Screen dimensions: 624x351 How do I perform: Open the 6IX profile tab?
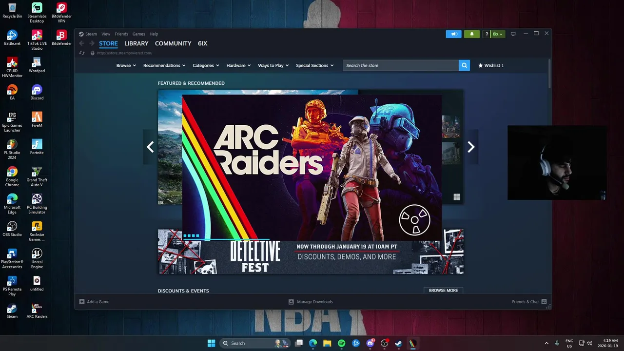(202, 43)
